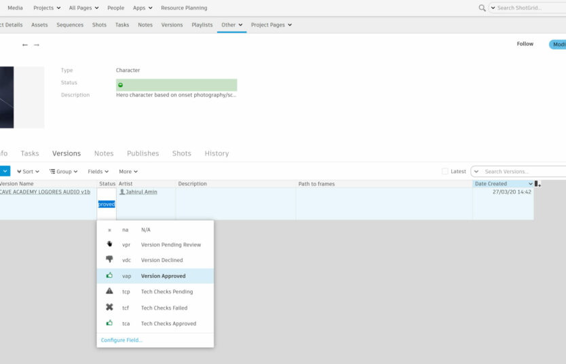Choose the Version Pending Review hand icon
Image resolution: width=566 pixels, height=364 pixels.
[109, 244]
